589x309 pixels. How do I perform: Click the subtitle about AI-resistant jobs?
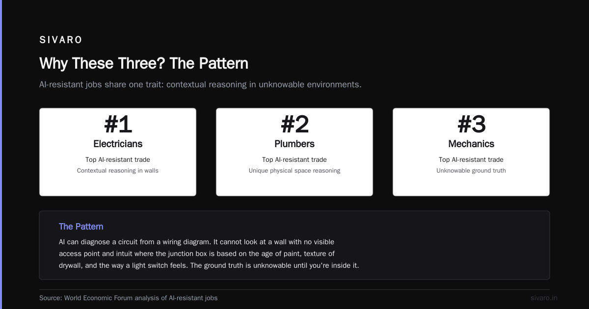(200, 84)
